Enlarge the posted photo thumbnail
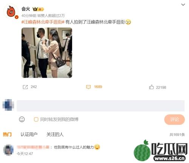189x163 pixels. click(x=47, y=53)
